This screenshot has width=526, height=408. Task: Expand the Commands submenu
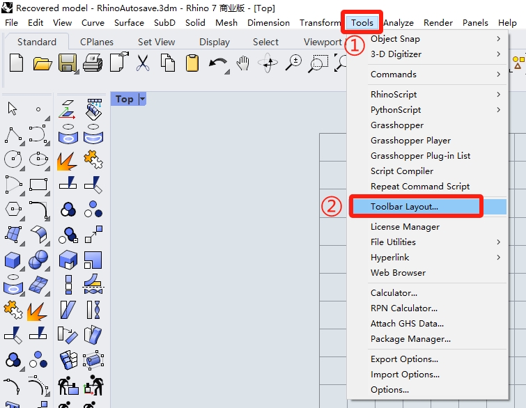pos(499,74)
